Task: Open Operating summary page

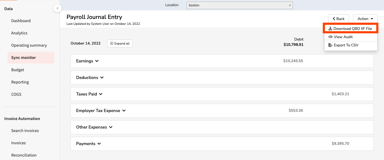Action: coord(29,45)
